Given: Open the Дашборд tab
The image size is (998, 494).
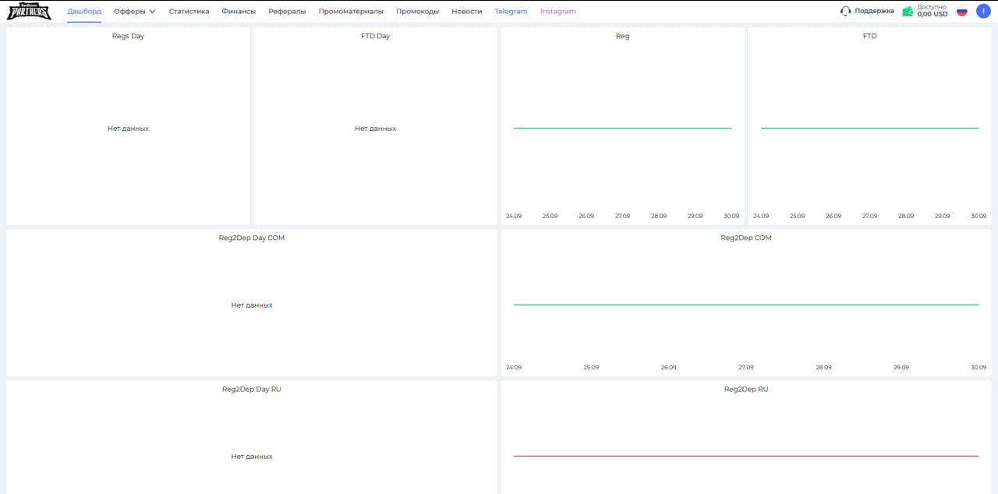Looking at the screenshot, I should pyautogui.click(x=84, y=12).
